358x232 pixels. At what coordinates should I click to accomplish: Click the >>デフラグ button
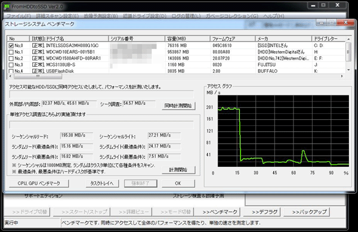(x=264, y=212)
